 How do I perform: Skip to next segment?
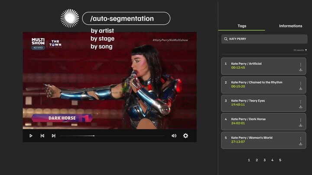tap(53, 136)
